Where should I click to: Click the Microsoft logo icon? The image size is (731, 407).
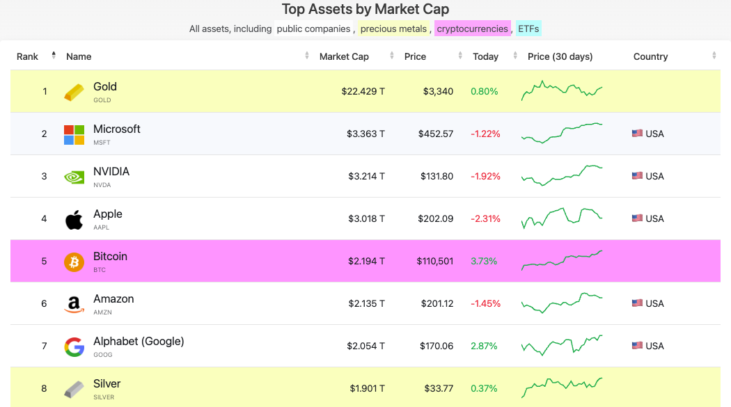pos(74,134)
